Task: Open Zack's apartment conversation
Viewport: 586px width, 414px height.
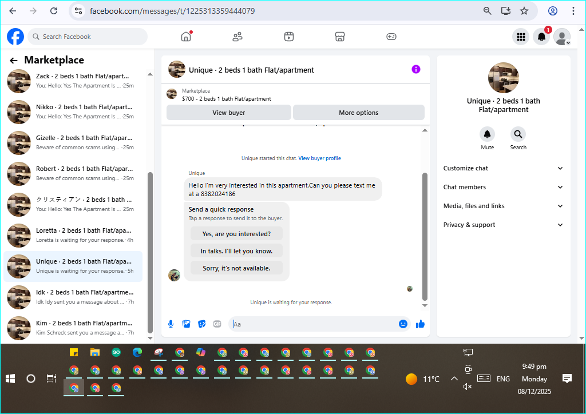Action: (73, 81)
